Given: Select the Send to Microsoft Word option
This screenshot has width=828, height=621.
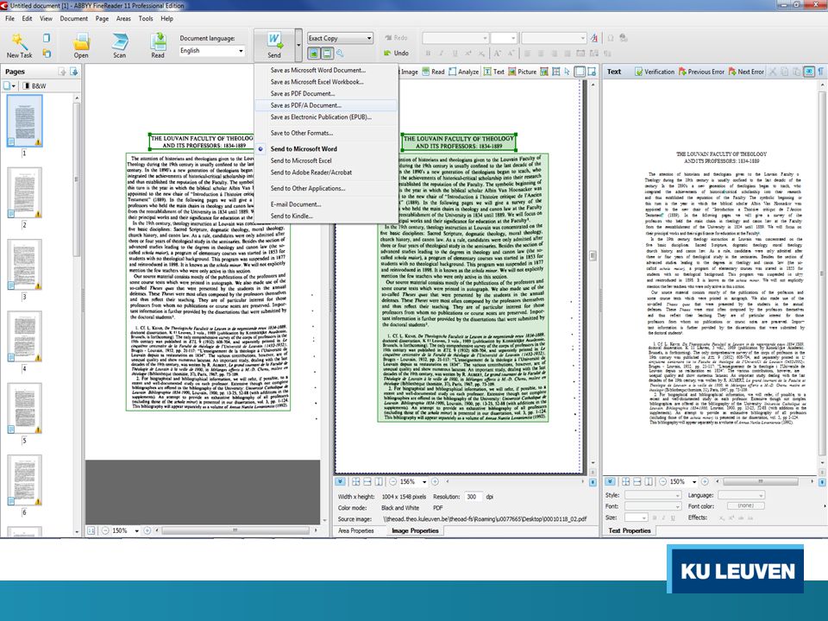Looking at the screenshot, I should point(304,149).
